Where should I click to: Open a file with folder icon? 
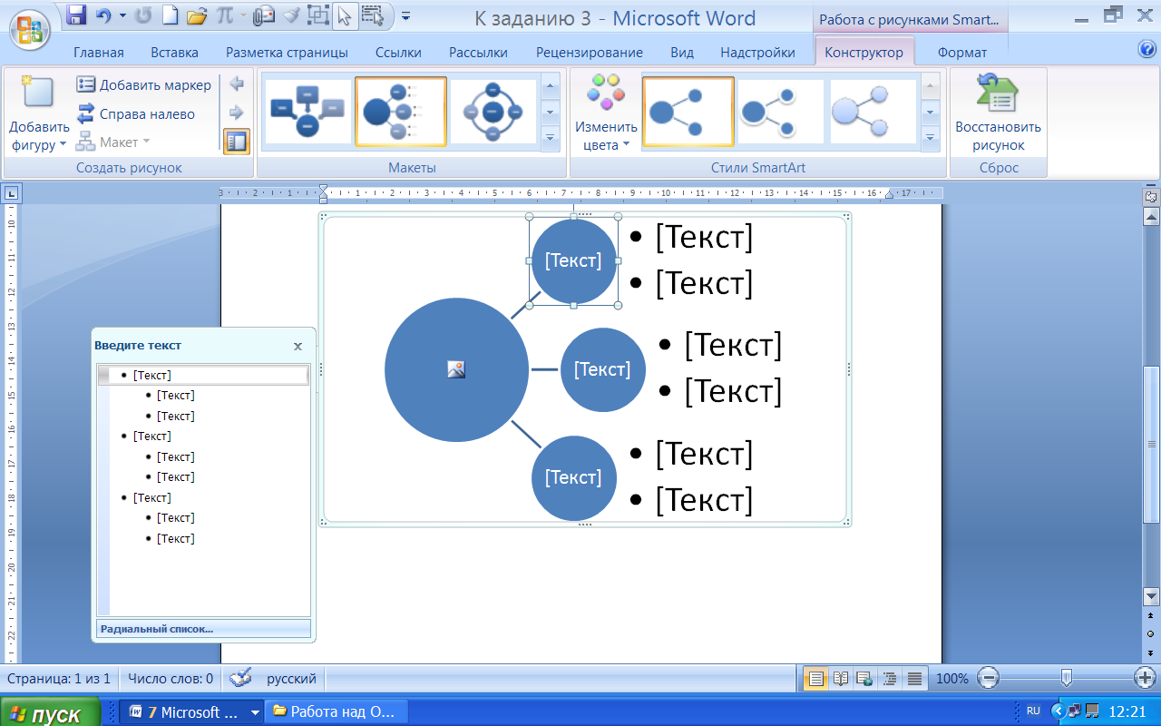coord(196,15)
